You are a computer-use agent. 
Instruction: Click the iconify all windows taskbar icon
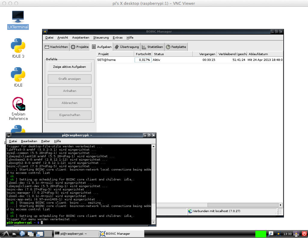(x=31, y=234)
